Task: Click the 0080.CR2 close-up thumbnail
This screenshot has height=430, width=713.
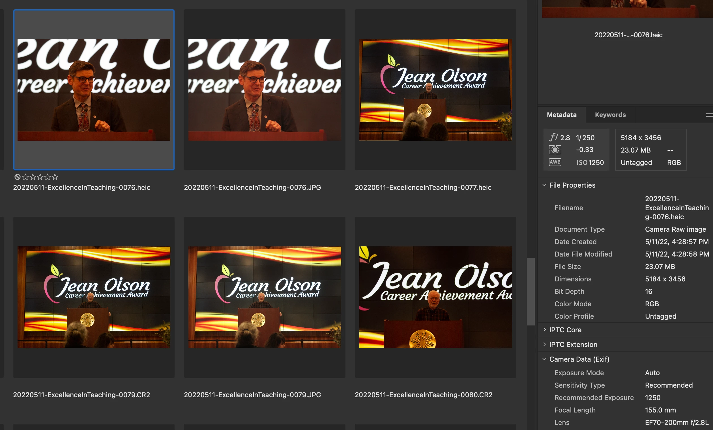Action: (435, 297)
